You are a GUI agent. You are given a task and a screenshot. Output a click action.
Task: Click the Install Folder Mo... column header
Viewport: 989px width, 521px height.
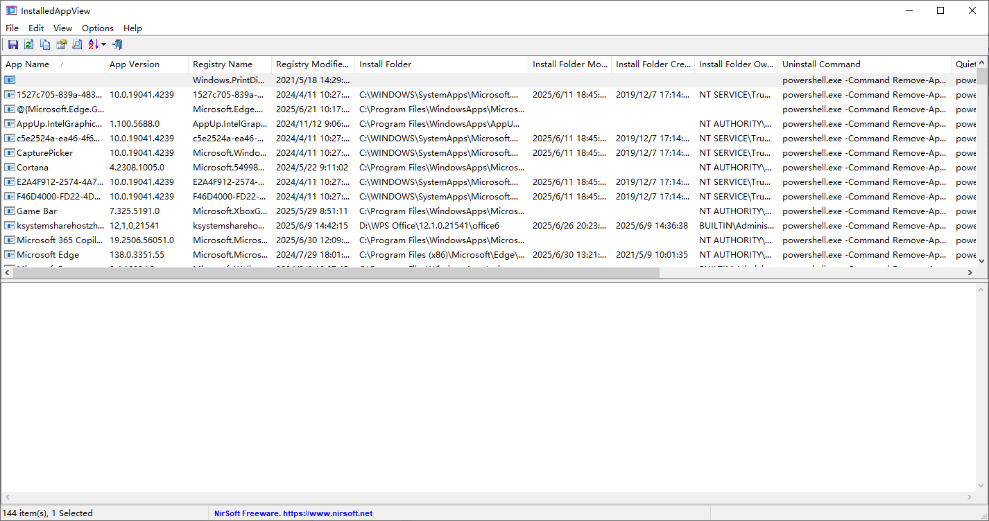(569, 64)
